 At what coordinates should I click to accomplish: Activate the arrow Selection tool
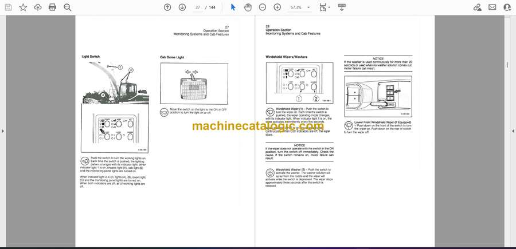(233, 7)
